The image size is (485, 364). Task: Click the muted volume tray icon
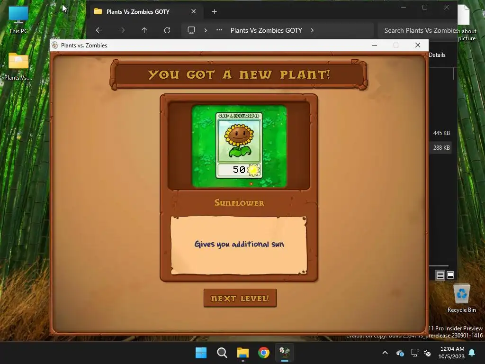click(x=427, y=353)
